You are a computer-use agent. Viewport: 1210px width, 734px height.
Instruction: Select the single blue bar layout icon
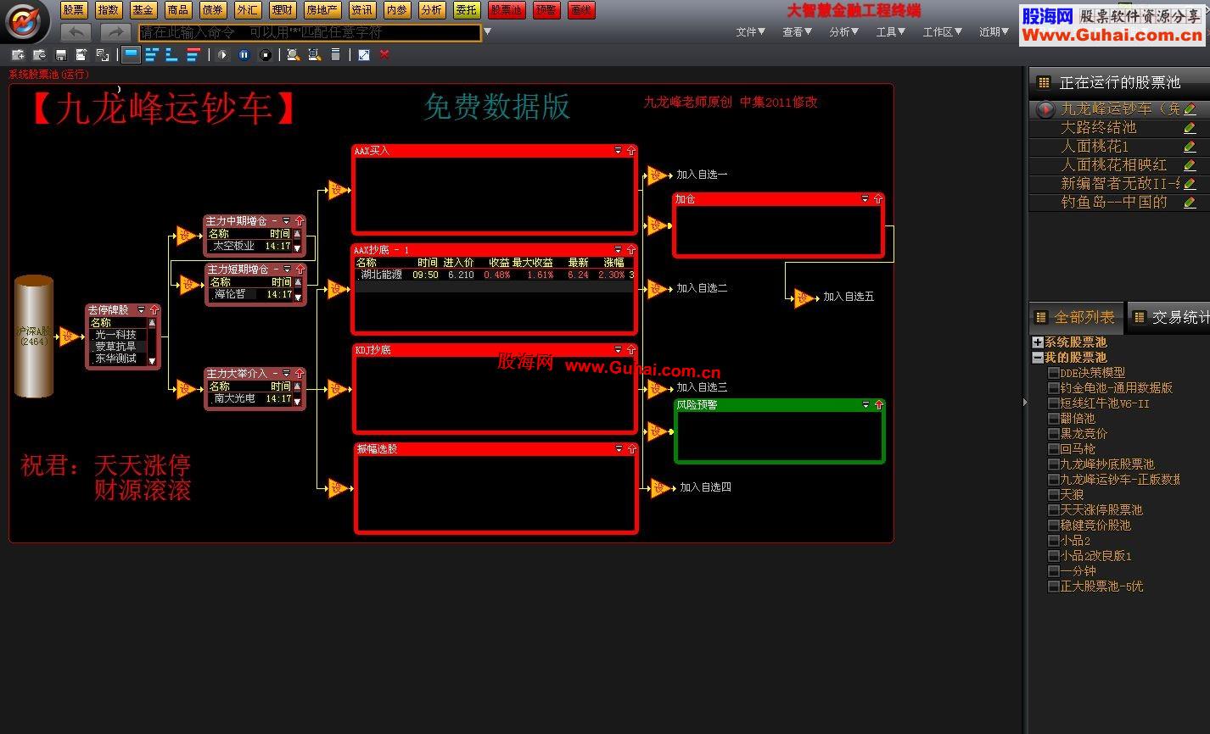tap(131, 54)
